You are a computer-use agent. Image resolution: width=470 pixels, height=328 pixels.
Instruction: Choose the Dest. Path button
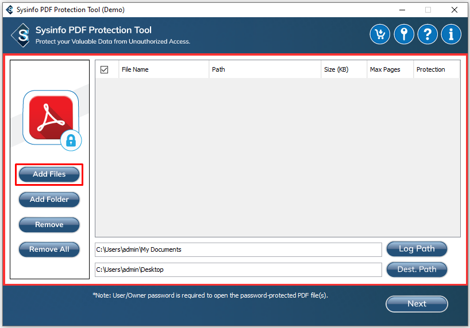click(417, 270)
